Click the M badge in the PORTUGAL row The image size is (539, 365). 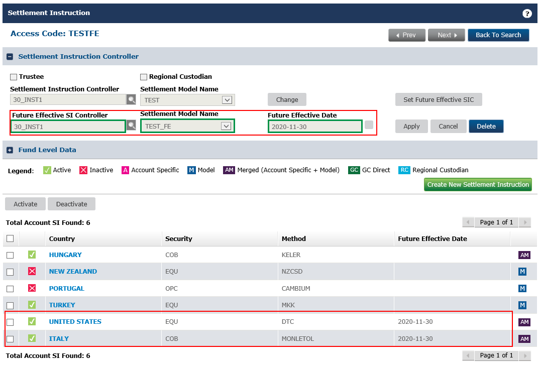(522, 288)
